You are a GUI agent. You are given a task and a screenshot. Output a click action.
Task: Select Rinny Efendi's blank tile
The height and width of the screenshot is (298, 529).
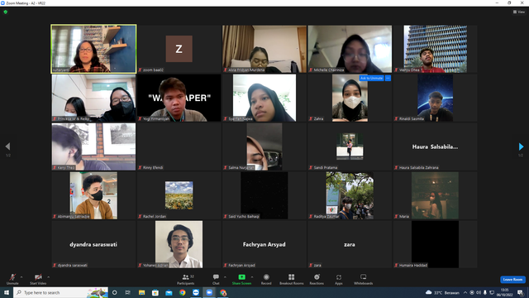[179, 147]
